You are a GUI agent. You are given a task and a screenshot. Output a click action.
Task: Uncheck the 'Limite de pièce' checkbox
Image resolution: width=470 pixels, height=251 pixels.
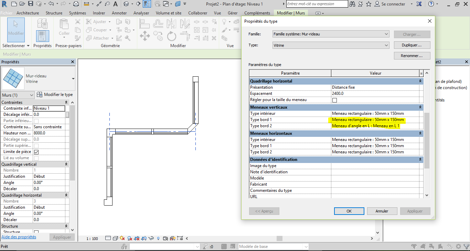(x=36, y=152)
